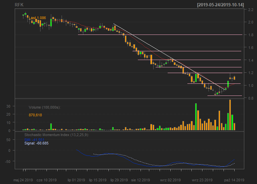Click the 2.2 price axis label
Screen dimensions: 257x184
tap(251, 10)
